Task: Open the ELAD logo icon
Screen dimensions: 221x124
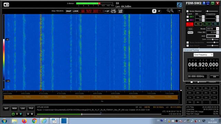Action: point(179,4)
